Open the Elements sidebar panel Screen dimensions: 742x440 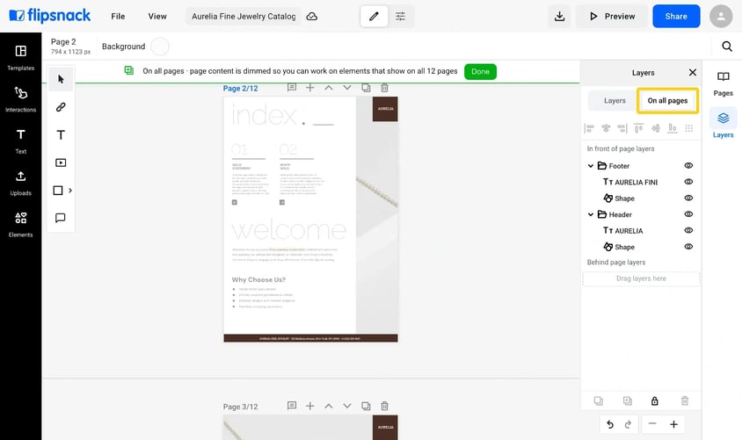pyautogui.click(x=20, y=225)
